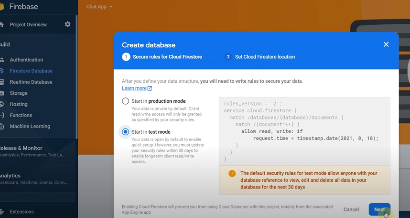The height and width of the screenshot is (218, 410).
Task: Click step 1 Secure rules for Cloud Firestore
Action: click(162, 57)
